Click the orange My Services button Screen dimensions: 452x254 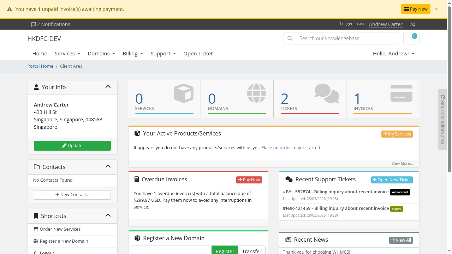click(397, 134)
